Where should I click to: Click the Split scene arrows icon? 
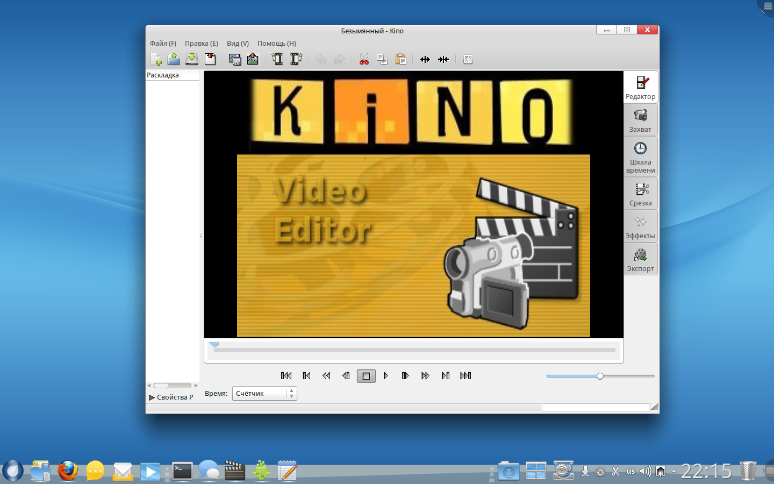pyautogui.click(x=425, y=59)
